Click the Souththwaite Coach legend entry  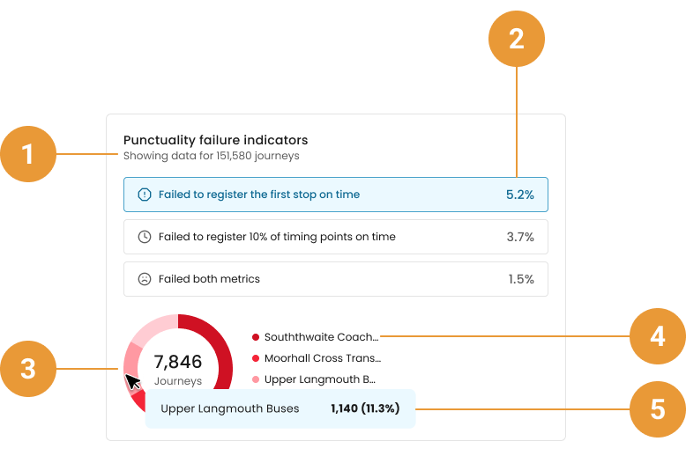315,337
